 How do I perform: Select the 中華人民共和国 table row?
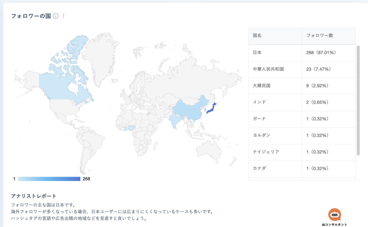click(x=302, y=69)
